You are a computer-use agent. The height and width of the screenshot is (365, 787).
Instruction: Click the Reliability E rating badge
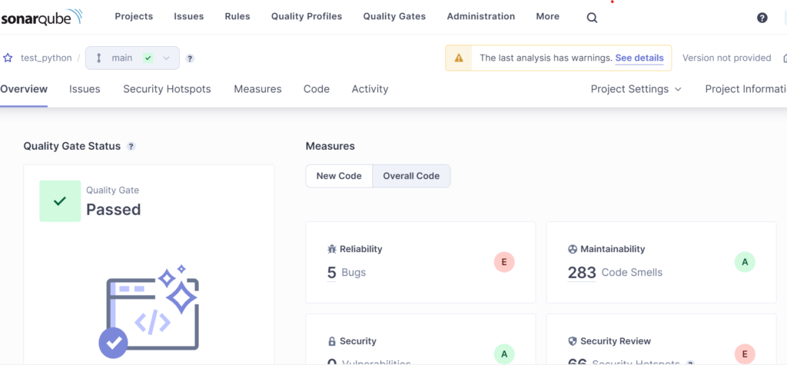pos(503,262)
